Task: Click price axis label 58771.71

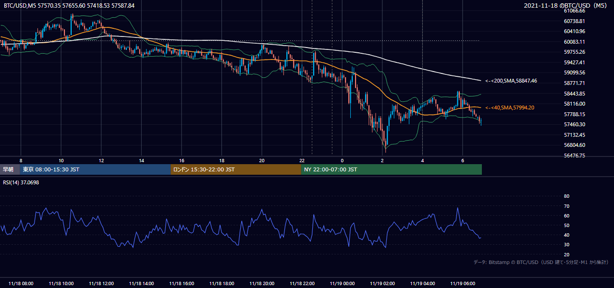Action: tap(574, 83)
